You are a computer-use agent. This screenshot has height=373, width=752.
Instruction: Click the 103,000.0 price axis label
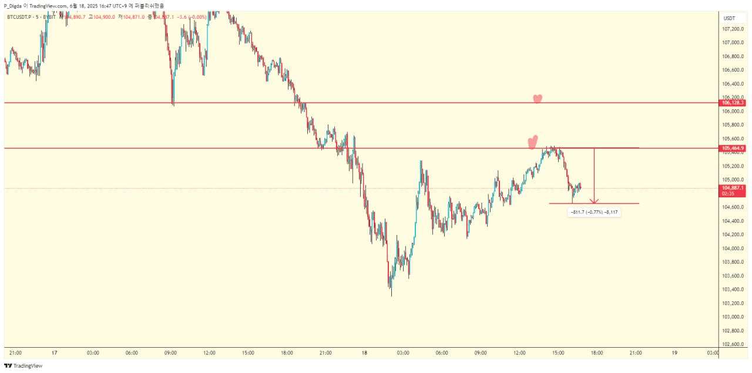click(x=733, y=317)
